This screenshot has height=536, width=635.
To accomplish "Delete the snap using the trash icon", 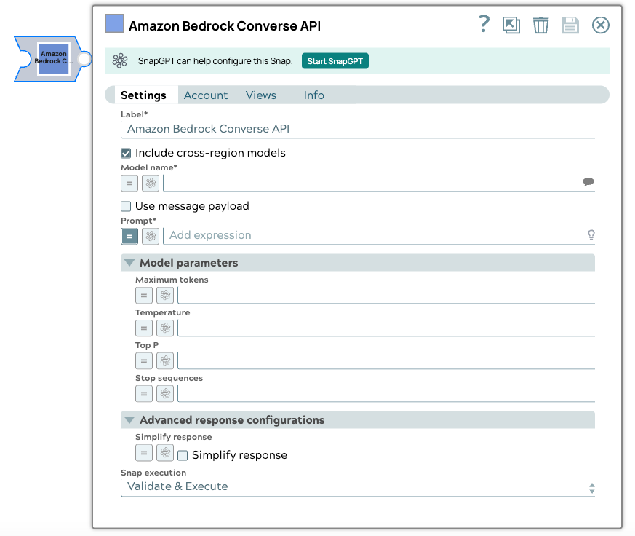I will click(540, 25).
